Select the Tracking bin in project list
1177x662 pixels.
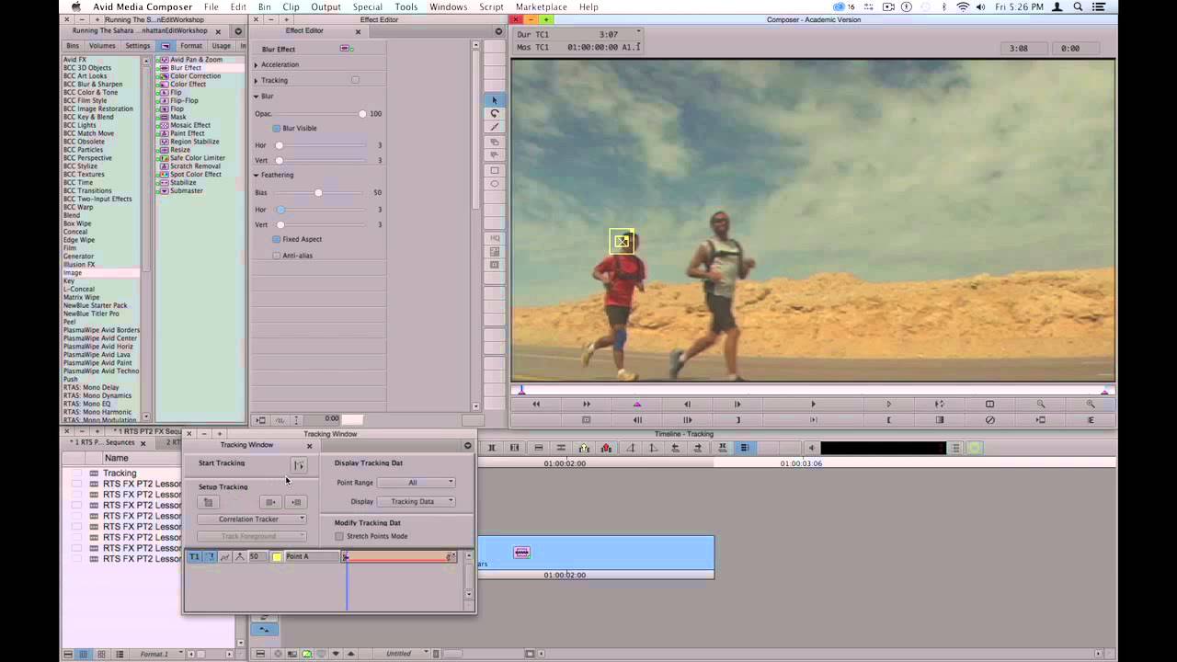tap(120, 473)
